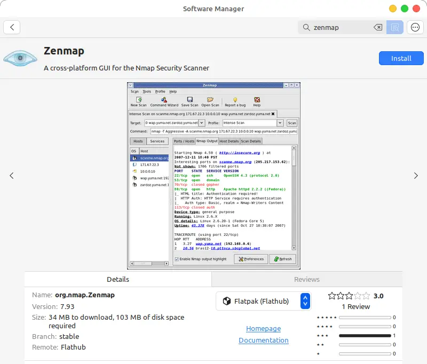Click the branch value stable
This screenshot has height=364, width=427.
point(69,336)
